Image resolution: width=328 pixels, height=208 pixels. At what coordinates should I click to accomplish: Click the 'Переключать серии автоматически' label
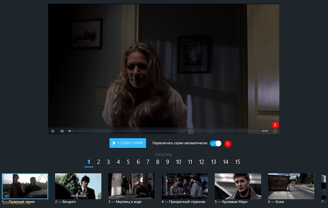180,143
